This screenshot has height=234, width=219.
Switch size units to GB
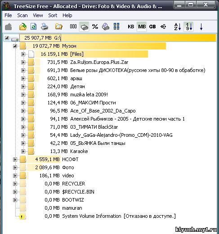point(152,27)
